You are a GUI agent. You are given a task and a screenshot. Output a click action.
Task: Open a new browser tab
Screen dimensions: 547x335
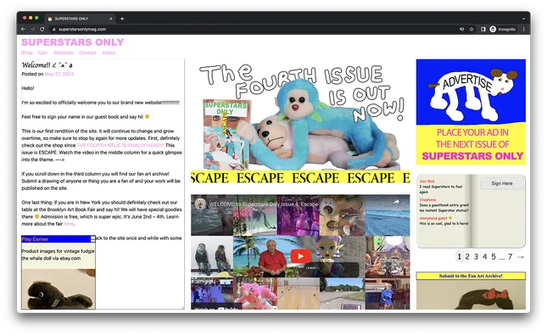tap(122, 19)
